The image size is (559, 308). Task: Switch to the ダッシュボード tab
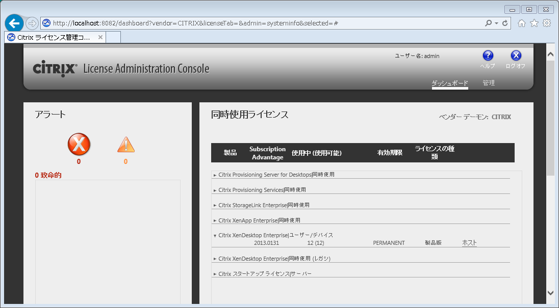coord(449,83)
